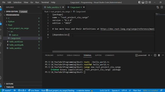Open the Customize Layout icon
Viewport: 165px width, 92px height.
pos(150,2)
